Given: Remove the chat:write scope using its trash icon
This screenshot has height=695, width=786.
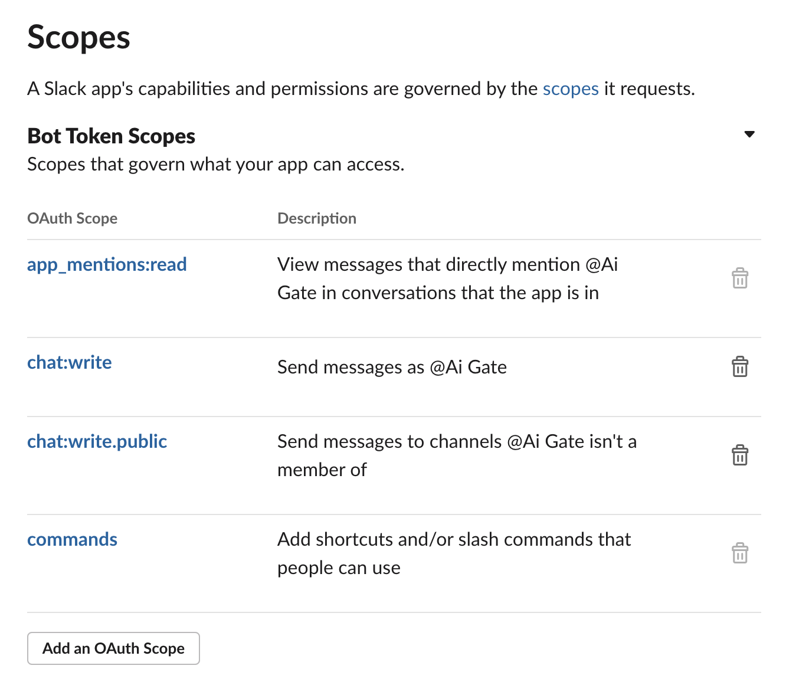Looking at the screenshot, I should tap(740, 366).
